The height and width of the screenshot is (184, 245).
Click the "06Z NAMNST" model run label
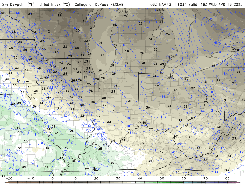(162, 4)
